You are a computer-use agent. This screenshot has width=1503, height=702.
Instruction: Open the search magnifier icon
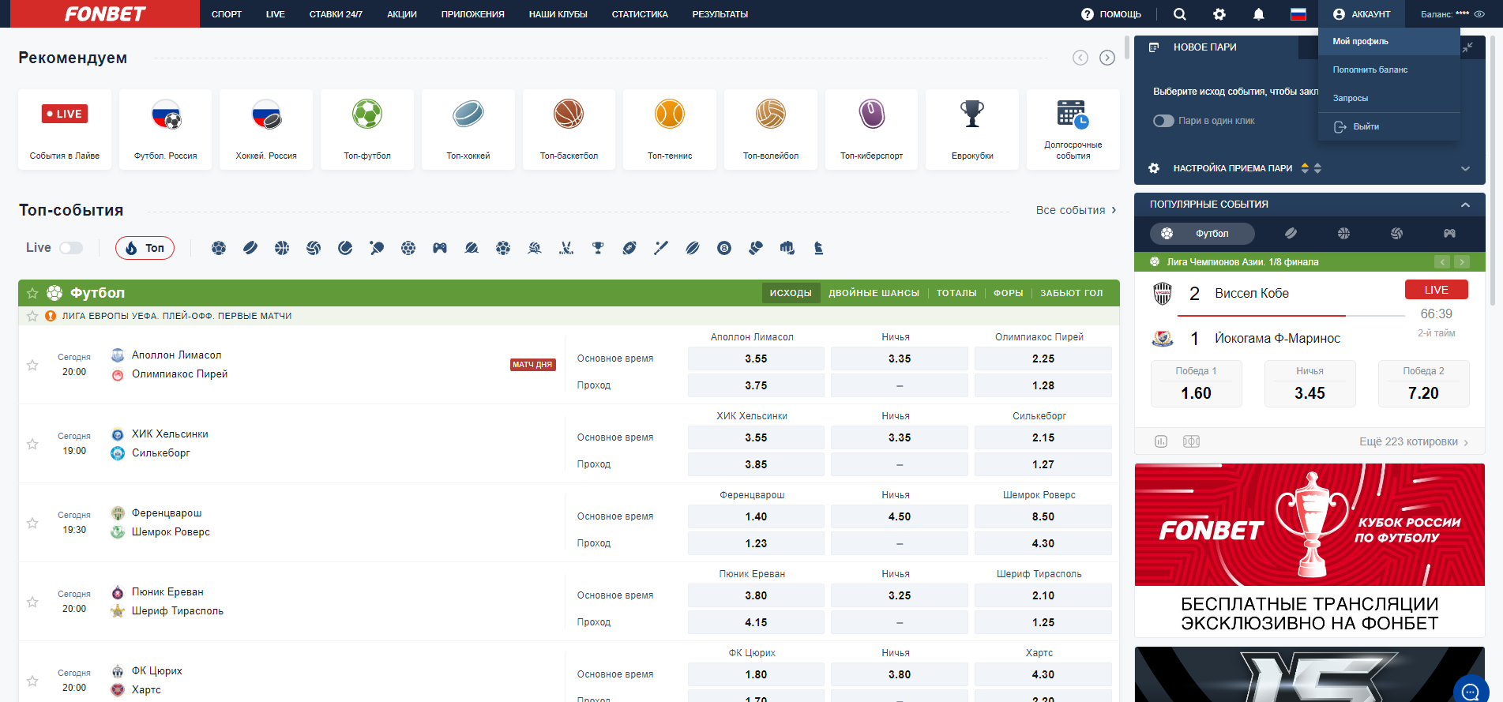[x=1179, y=14]
